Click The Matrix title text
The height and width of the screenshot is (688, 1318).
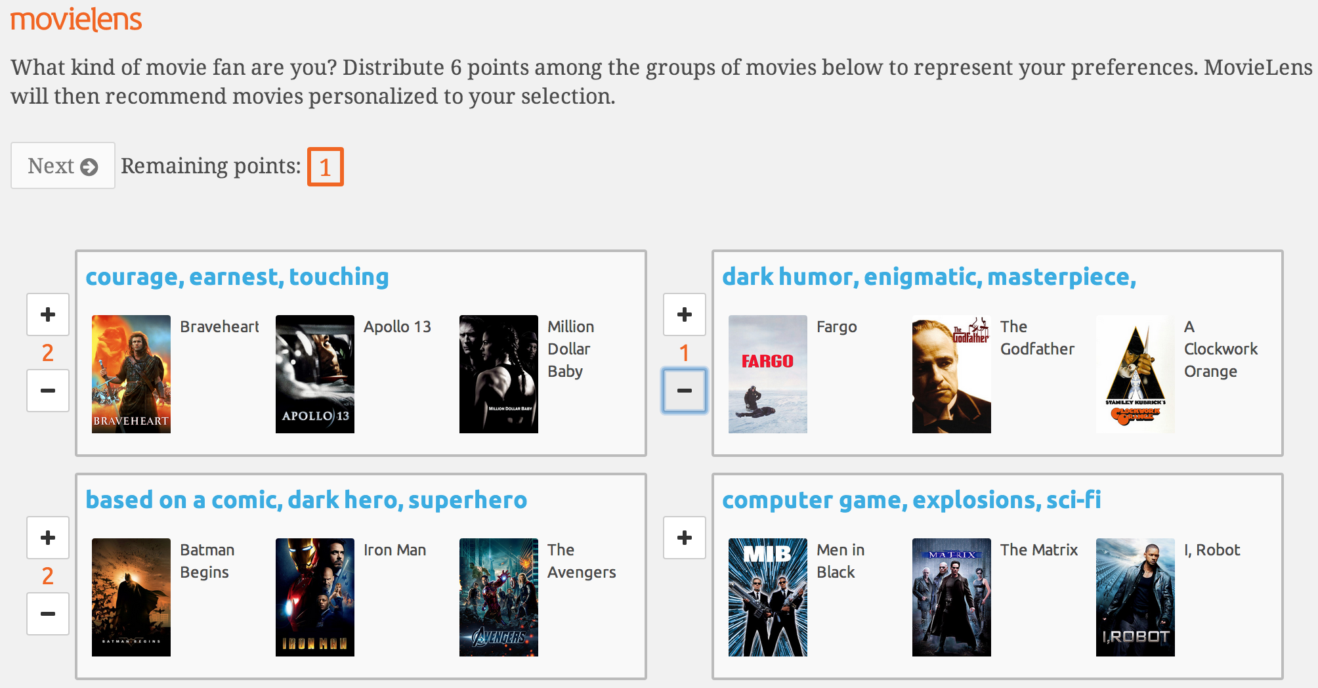tap(1039, 550)
